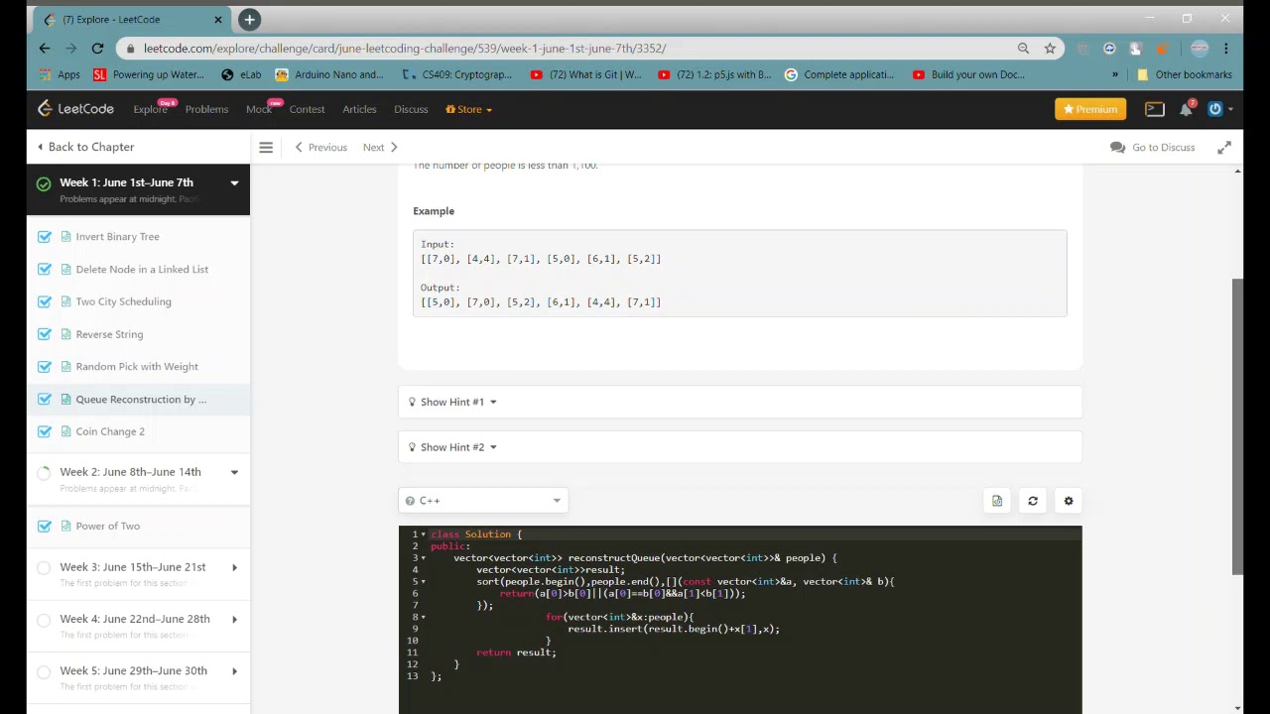Toggle the Invert Binary Tree checkmark

click(45, 237)
